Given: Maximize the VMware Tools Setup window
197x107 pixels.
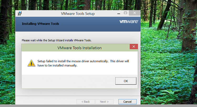Looking at the screenshot, I should click(125, 13).
